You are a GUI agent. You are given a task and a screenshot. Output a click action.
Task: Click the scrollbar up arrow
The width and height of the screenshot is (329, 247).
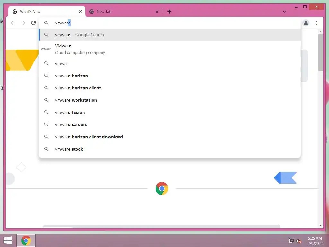[x=320, y=32]
